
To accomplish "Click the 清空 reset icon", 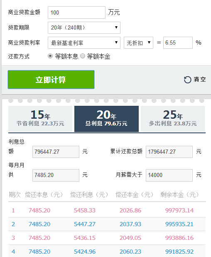I will [187, 80].
